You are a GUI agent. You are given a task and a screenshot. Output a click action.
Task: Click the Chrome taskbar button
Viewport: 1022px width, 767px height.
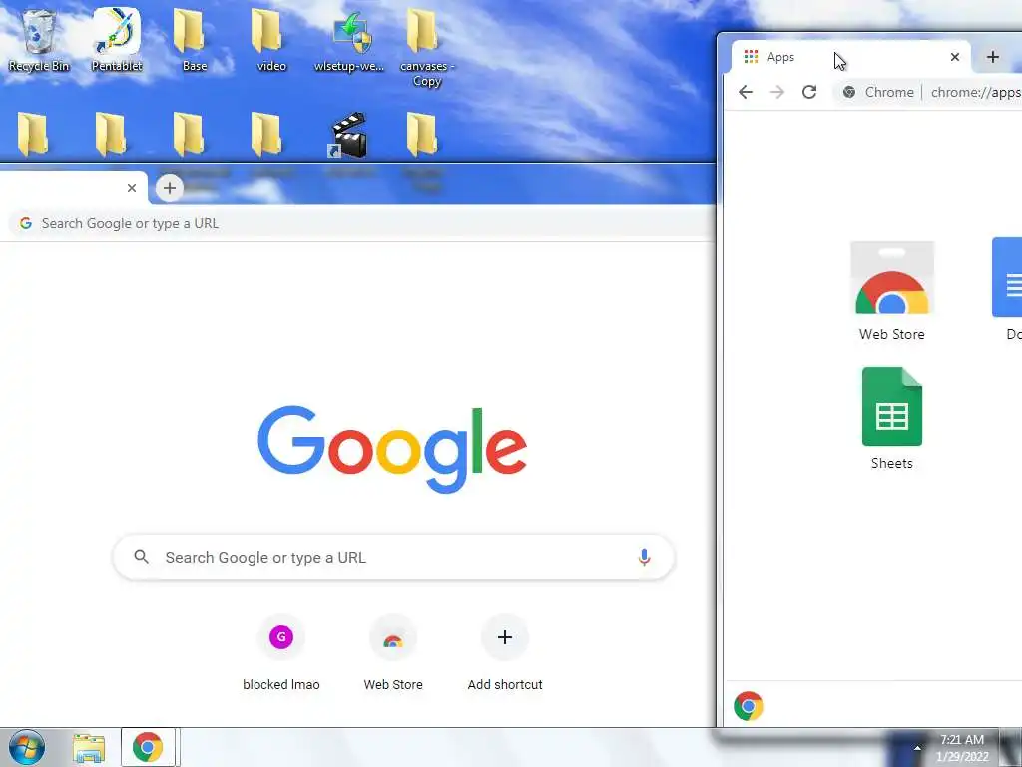tap(148, 747)
